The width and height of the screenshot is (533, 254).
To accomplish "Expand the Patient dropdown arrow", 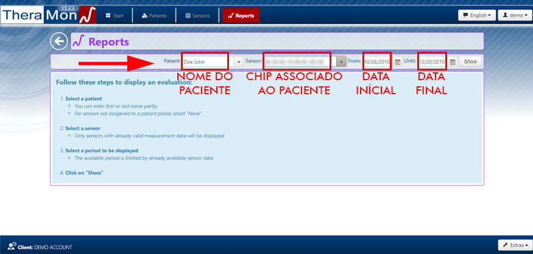I will [x=238, y=61].
